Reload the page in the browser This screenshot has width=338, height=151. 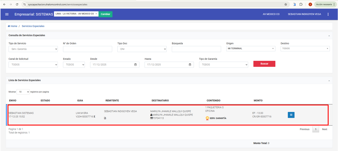tap(17, 4)
